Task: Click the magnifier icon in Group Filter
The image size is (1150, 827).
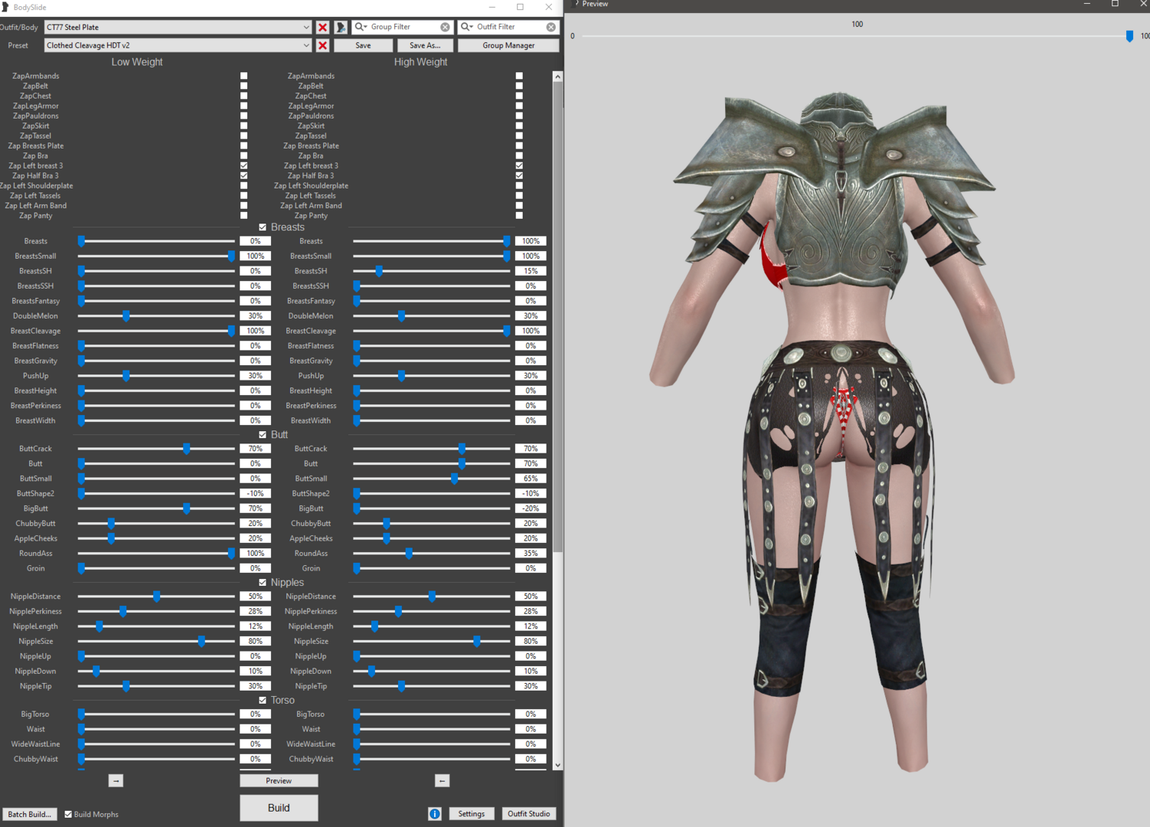Action: pyautogui.click(x=361, y=27)
